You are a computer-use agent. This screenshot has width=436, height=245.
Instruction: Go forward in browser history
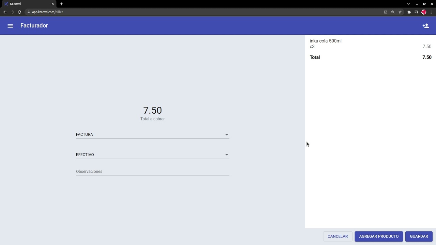(12, 12)
